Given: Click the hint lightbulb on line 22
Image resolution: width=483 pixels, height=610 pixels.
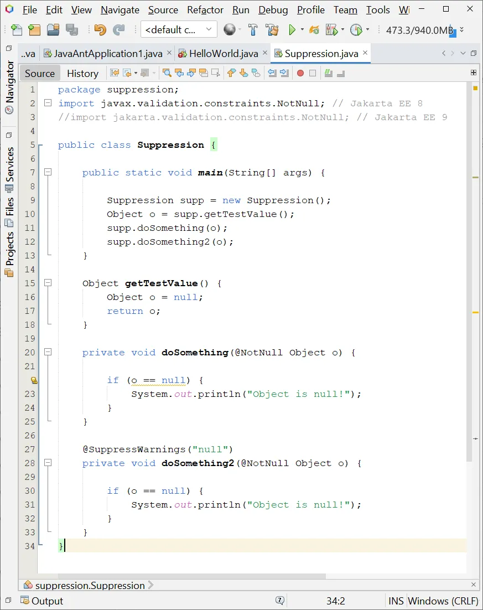Looking at the screenshot, I should click(34, 380).
